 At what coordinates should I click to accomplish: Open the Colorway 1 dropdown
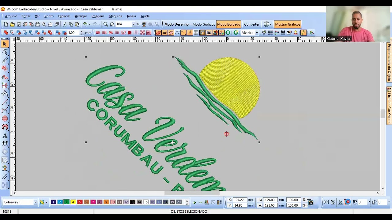pos(35,202)
